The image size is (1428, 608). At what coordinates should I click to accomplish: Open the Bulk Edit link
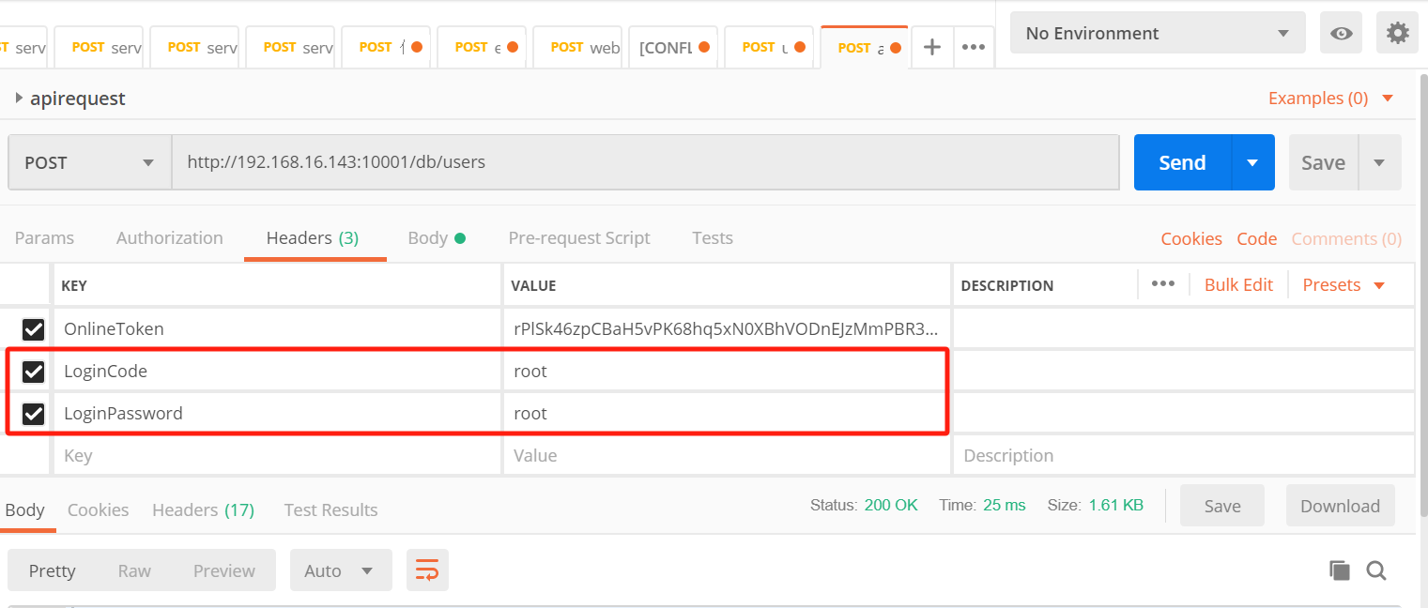[1238, 285]
